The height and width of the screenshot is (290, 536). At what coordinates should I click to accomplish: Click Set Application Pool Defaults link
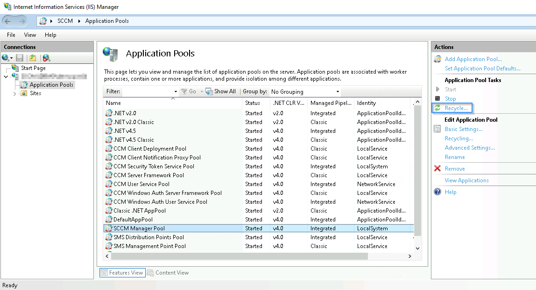coord(482,69)
